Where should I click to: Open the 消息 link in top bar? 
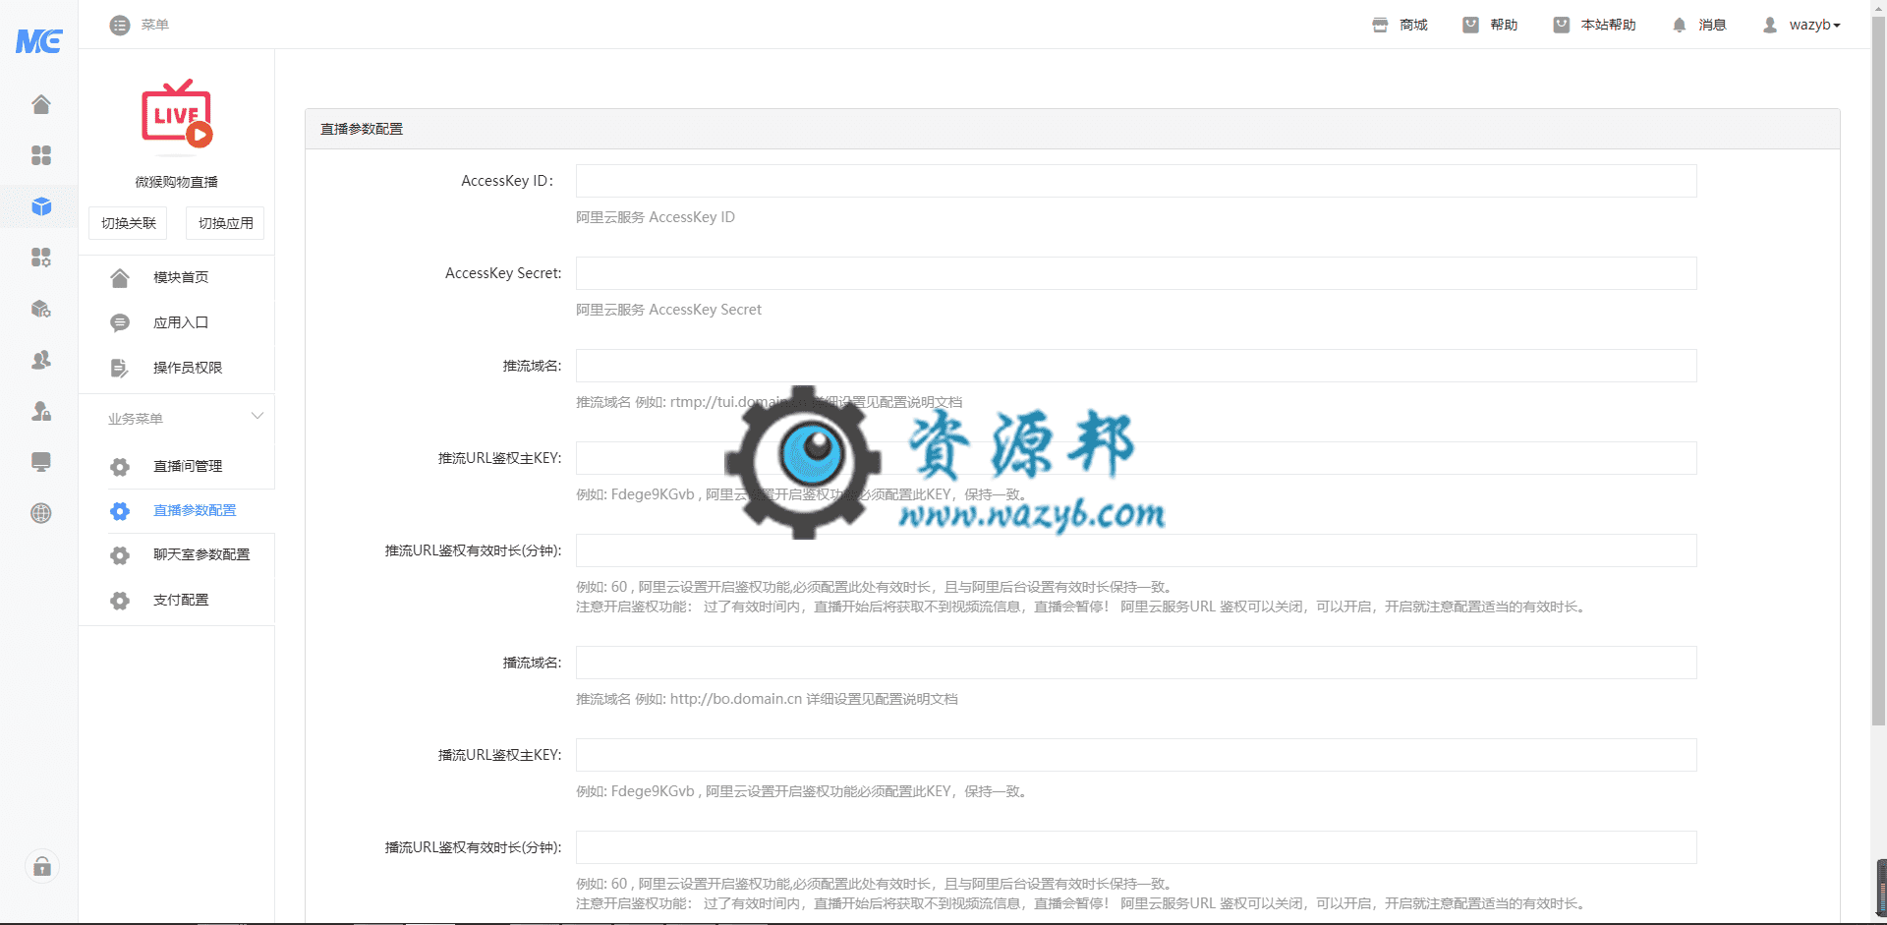click(x=1712, y=25)
